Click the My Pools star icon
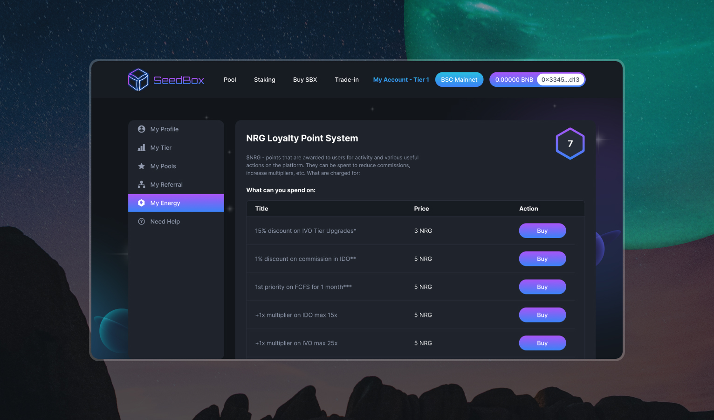Screen dimensions: 714x420 tap(142, 166)
